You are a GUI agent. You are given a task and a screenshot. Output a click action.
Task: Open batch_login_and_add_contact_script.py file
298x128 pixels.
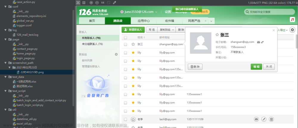tap(41, 100)
